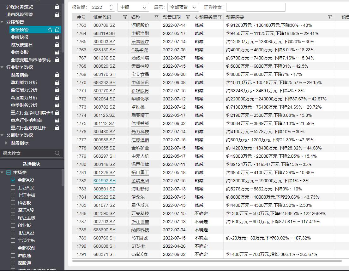Open 业绩快报 in the sidebar
The width and height of the screenshot is (349, 271).
pos(20,37)
